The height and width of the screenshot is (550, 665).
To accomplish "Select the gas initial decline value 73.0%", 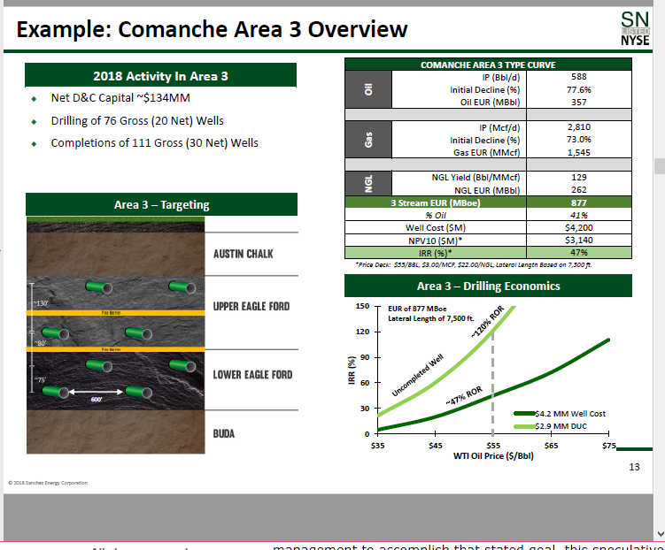I will (578, 140).
